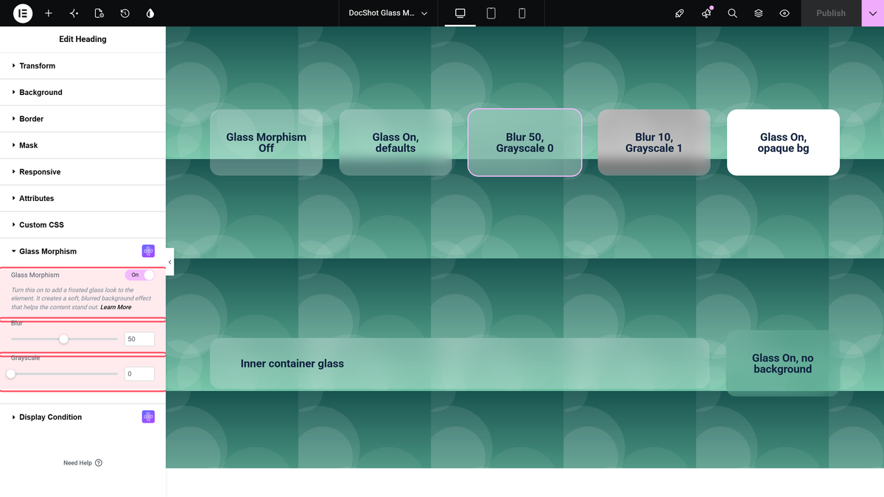Switch to Desktop device view

pos(460,13)
